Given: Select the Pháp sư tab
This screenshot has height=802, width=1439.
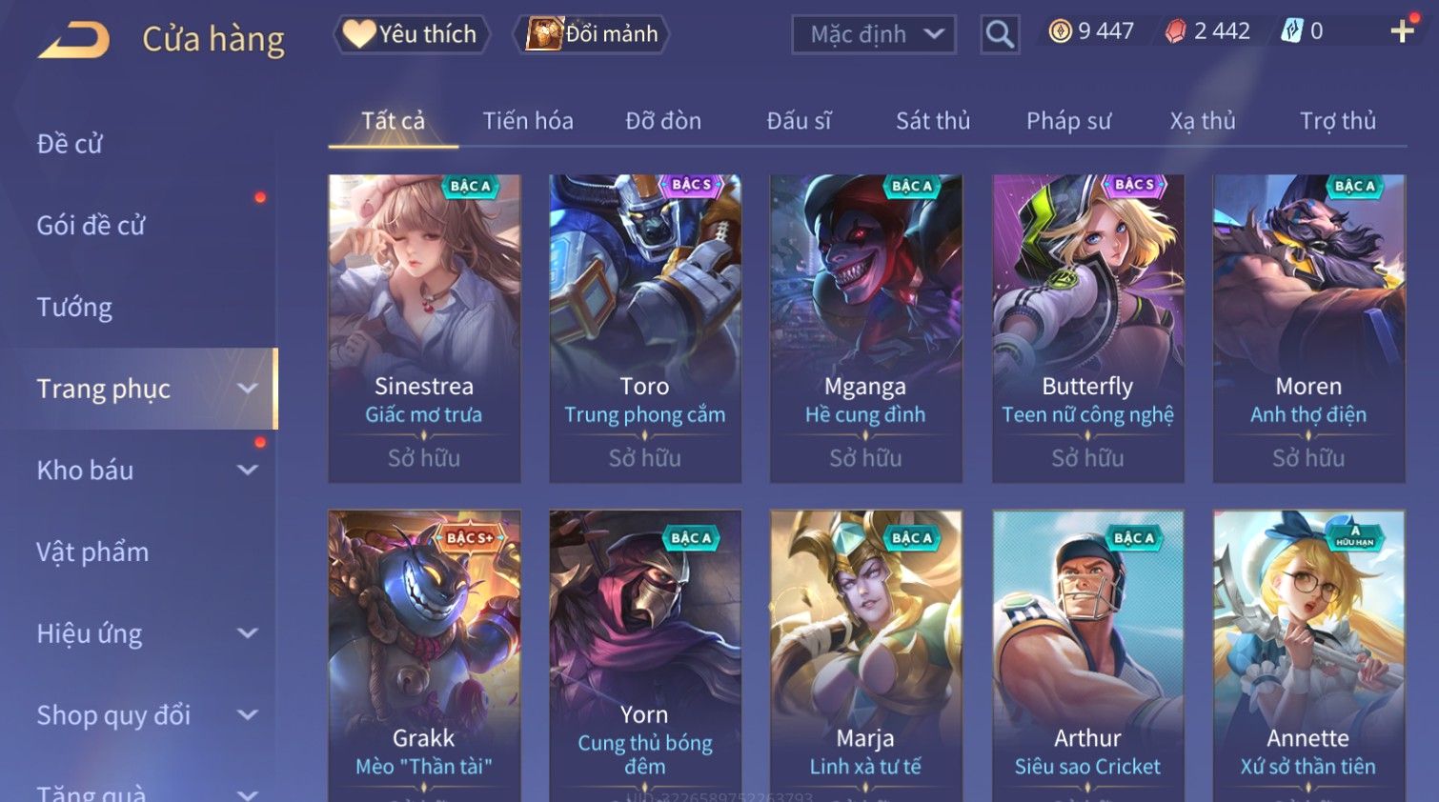Looking at the screenshot, I should 1068,121.
